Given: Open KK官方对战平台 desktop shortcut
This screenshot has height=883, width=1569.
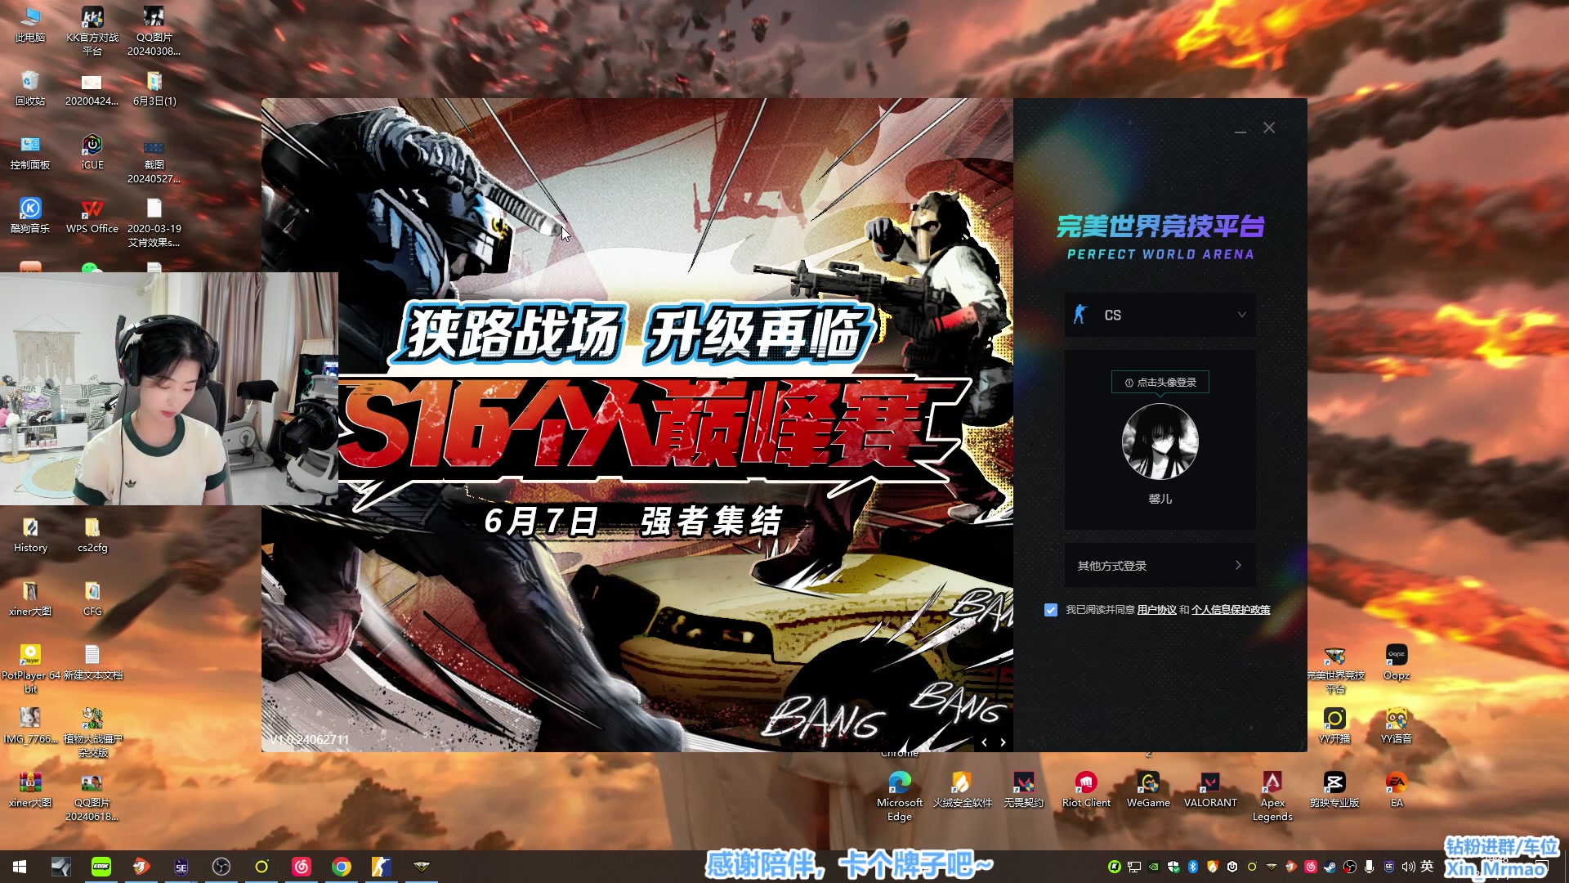Looking at the screenshot, I should click(x=92, y=31).
